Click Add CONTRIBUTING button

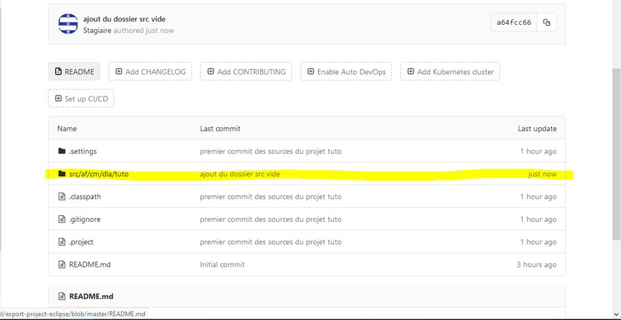click(x=246, y=72)
